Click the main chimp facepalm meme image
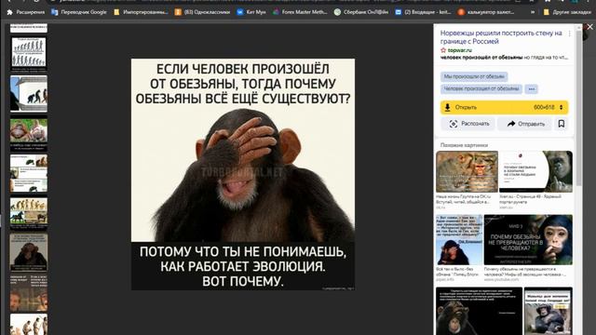 pyautogui.click(x=243, y=174)
